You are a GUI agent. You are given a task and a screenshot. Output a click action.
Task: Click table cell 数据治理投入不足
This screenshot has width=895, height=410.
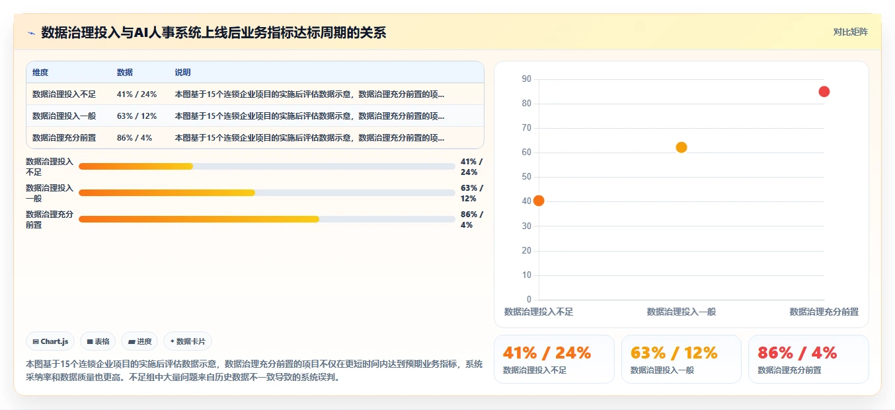click(x=64, y=94)
